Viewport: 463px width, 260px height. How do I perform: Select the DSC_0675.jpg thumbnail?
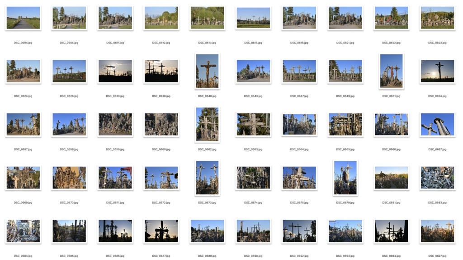click(299, 178)
